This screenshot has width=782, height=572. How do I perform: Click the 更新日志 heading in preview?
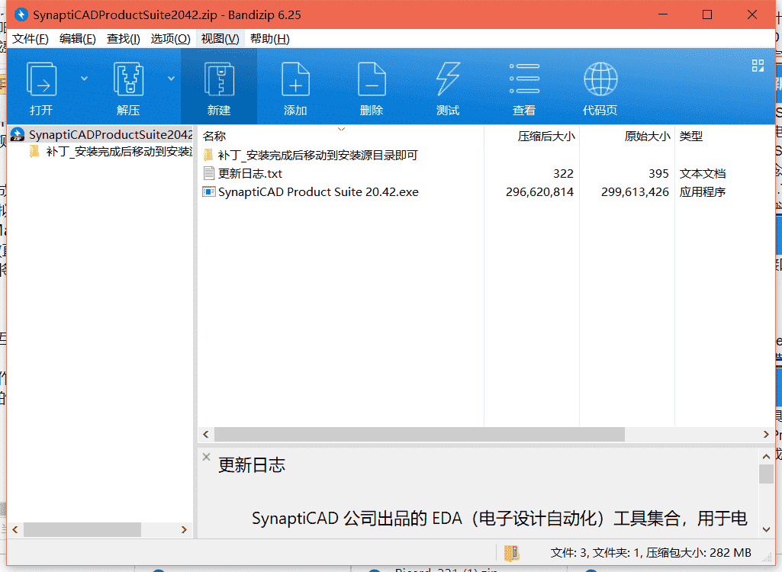[252, 464]
